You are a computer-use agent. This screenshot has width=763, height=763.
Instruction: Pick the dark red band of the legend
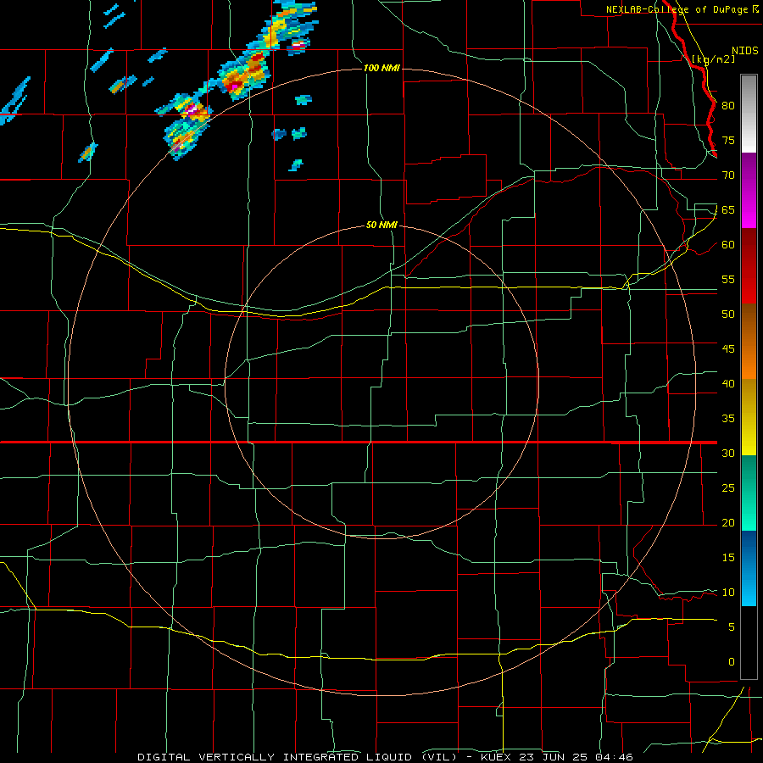pos(749,247)
